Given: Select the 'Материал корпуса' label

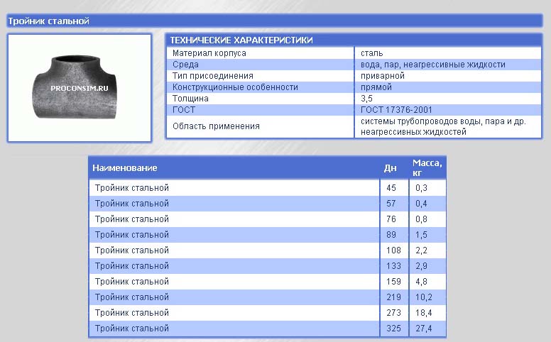Looking at the screenshot, I should coord(209,53).
